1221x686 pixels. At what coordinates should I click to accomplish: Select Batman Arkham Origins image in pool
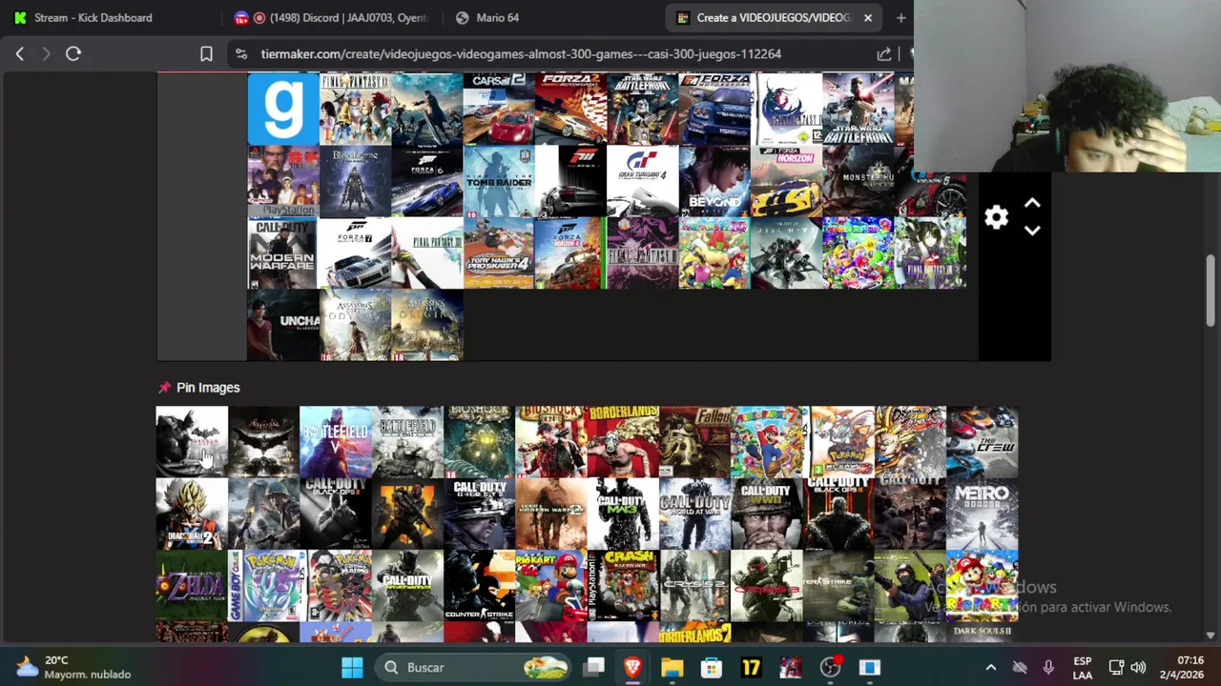click(x=192, y=442)
